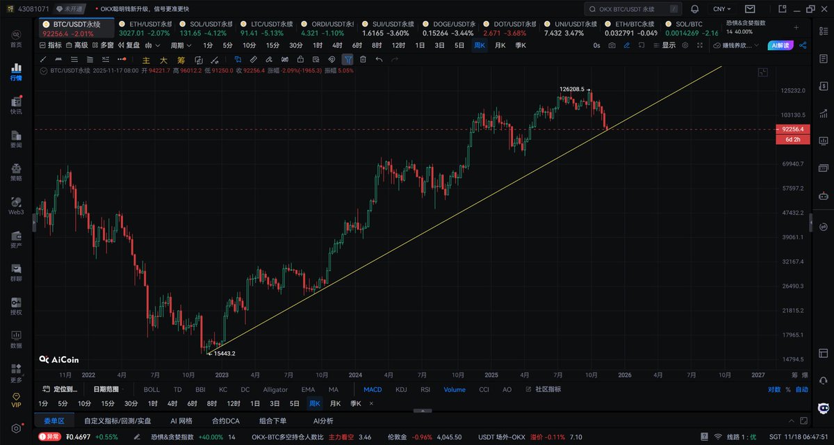Click the chart fullscreen icon

(x=700, y=45)
